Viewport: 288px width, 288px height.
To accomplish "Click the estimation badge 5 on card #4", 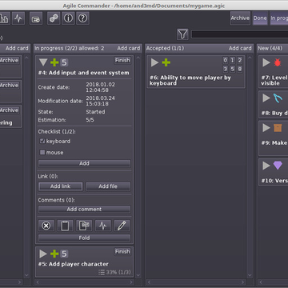I will pyautogui.click(x=64, y=62).
